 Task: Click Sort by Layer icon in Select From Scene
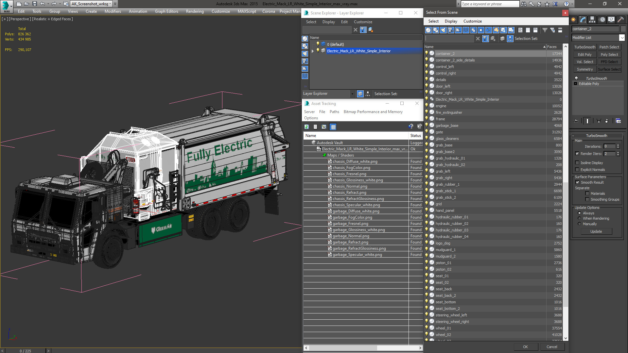(502, 39)
